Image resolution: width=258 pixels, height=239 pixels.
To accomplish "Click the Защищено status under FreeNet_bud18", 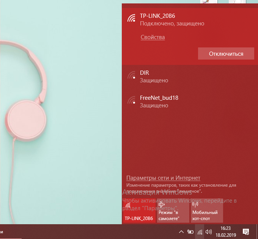I will pos(154,105).
